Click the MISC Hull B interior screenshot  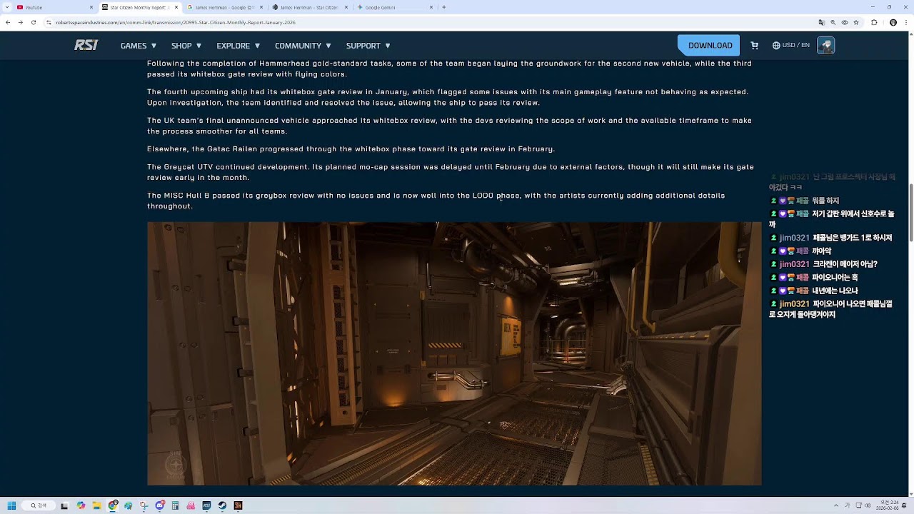(454, 353)
